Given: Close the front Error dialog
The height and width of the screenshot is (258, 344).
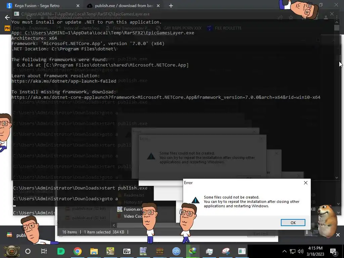Looking at the screenshot, I should 306,183.
